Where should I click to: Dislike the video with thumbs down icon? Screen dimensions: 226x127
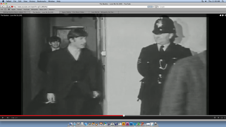(223, 15)
